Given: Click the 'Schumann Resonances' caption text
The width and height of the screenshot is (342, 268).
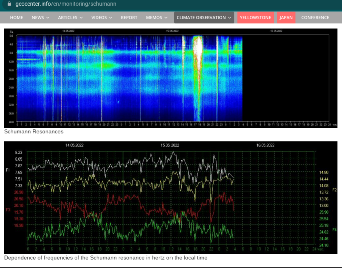Looking at the screenshot, I should pyautogui.click(x=34, y=132).
